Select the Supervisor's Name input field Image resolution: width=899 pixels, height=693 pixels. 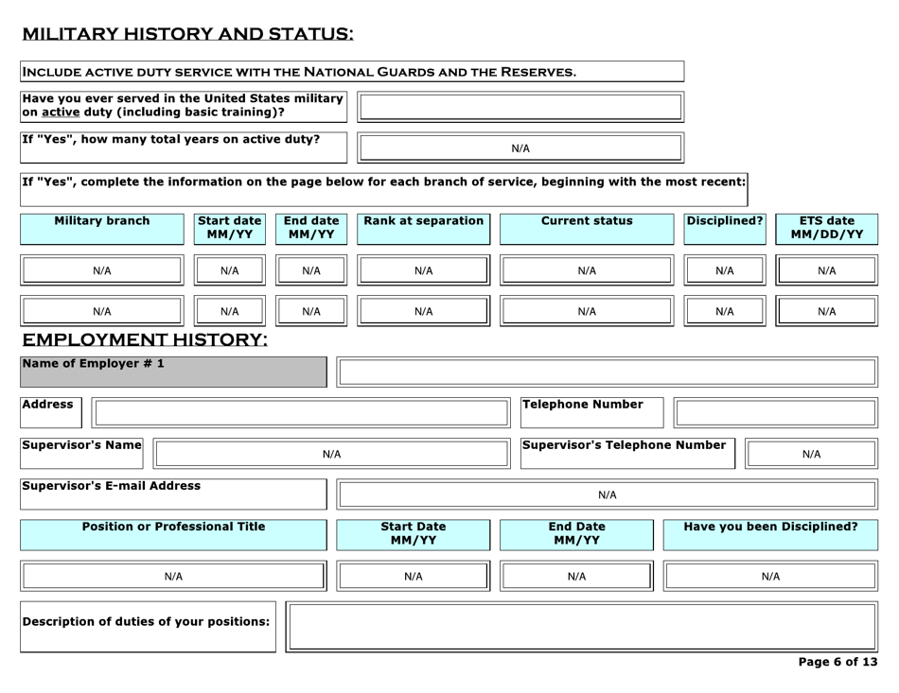[331, 454]
